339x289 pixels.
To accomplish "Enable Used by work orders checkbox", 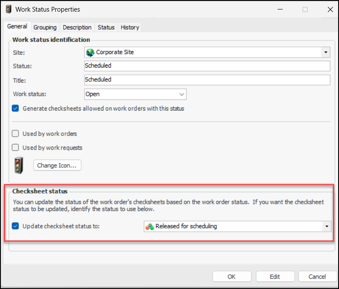I will [x=15, y=134].
